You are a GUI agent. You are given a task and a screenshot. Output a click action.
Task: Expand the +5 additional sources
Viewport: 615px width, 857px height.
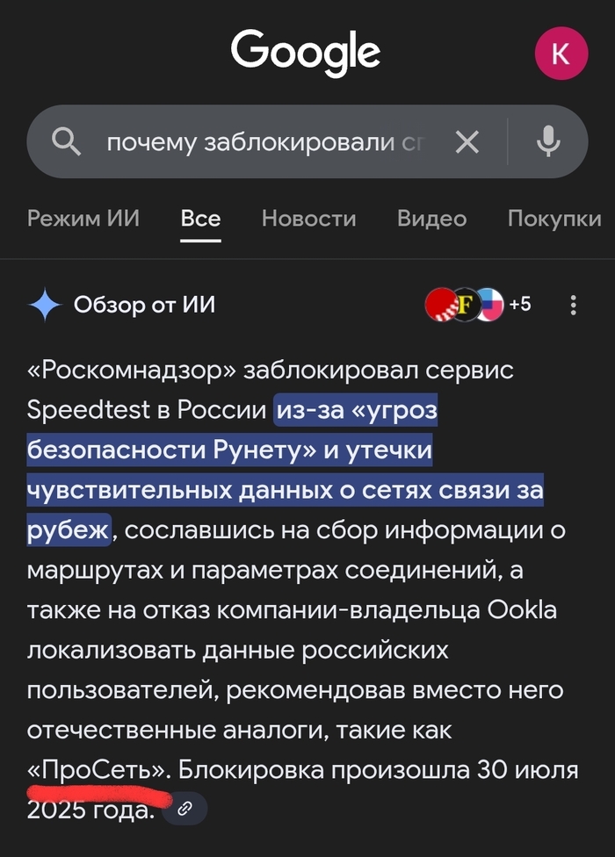pyautogui.click(x=519, y=305)
